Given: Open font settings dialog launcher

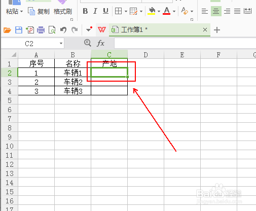Looking at the screenshot, I should click(192, 19).
